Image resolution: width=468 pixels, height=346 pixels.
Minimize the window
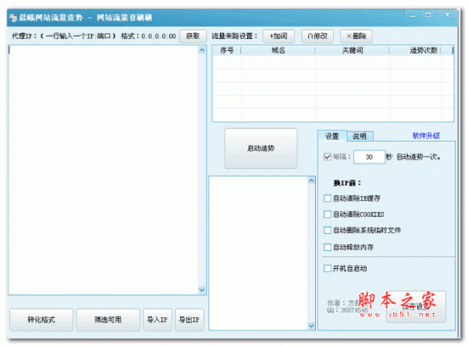coord(413,15)
